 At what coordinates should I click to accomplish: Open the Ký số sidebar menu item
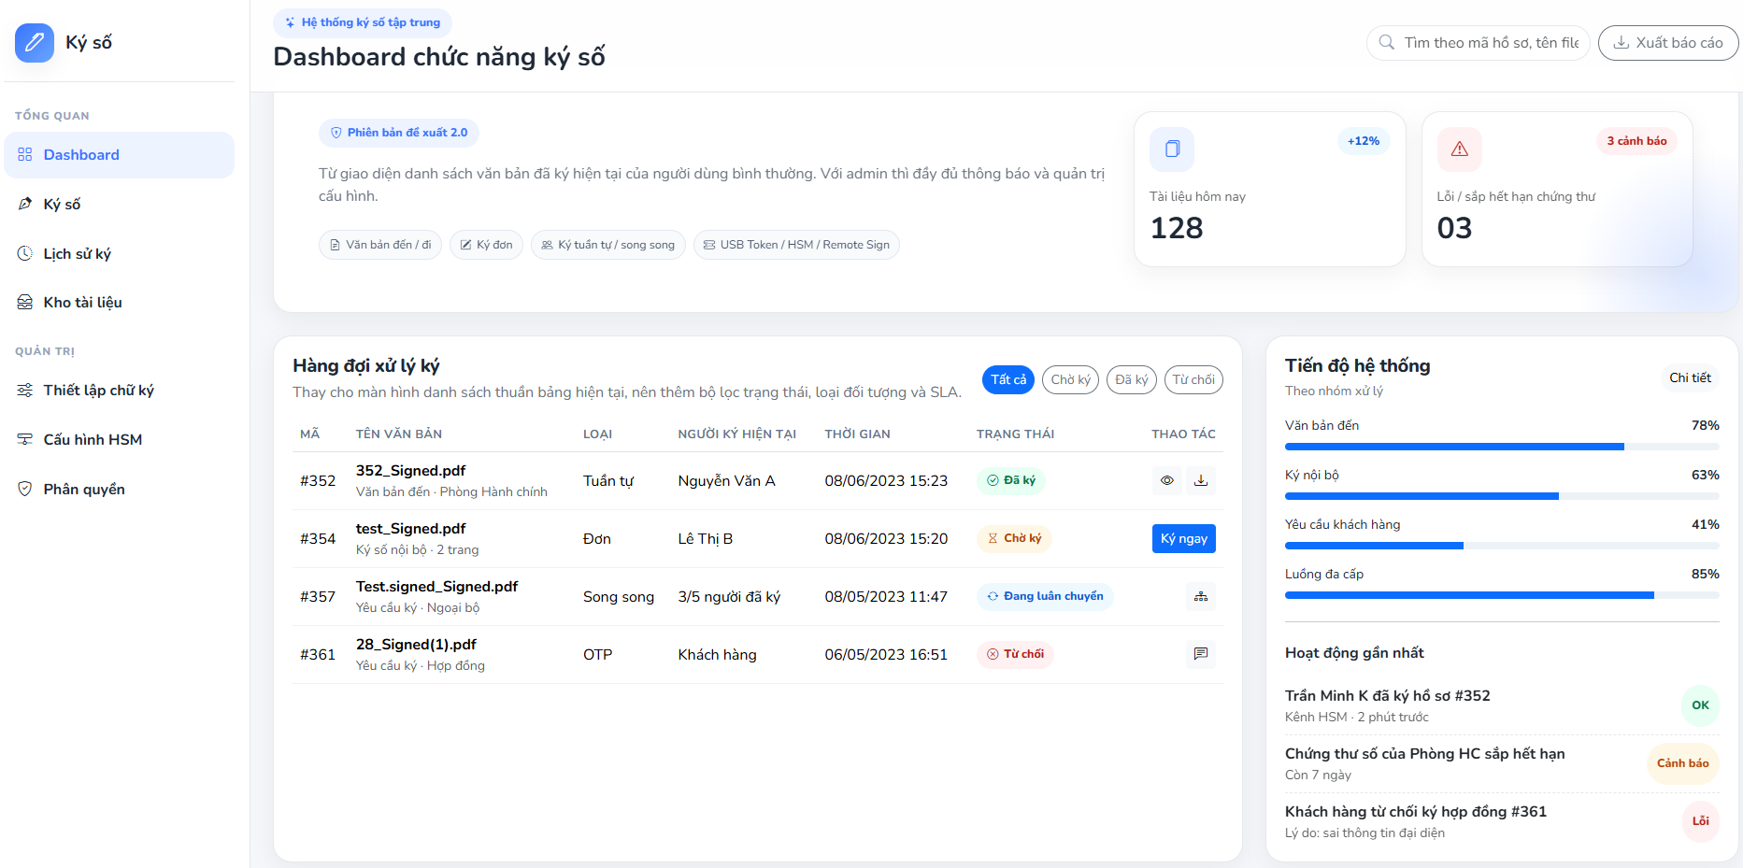119,204
